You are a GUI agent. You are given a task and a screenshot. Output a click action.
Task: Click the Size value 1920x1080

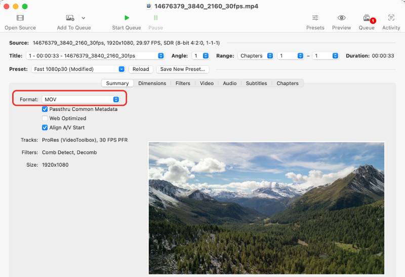point(55,165)
